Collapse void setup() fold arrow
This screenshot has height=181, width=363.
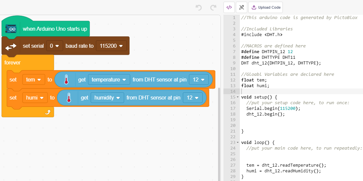click(238, 97)
